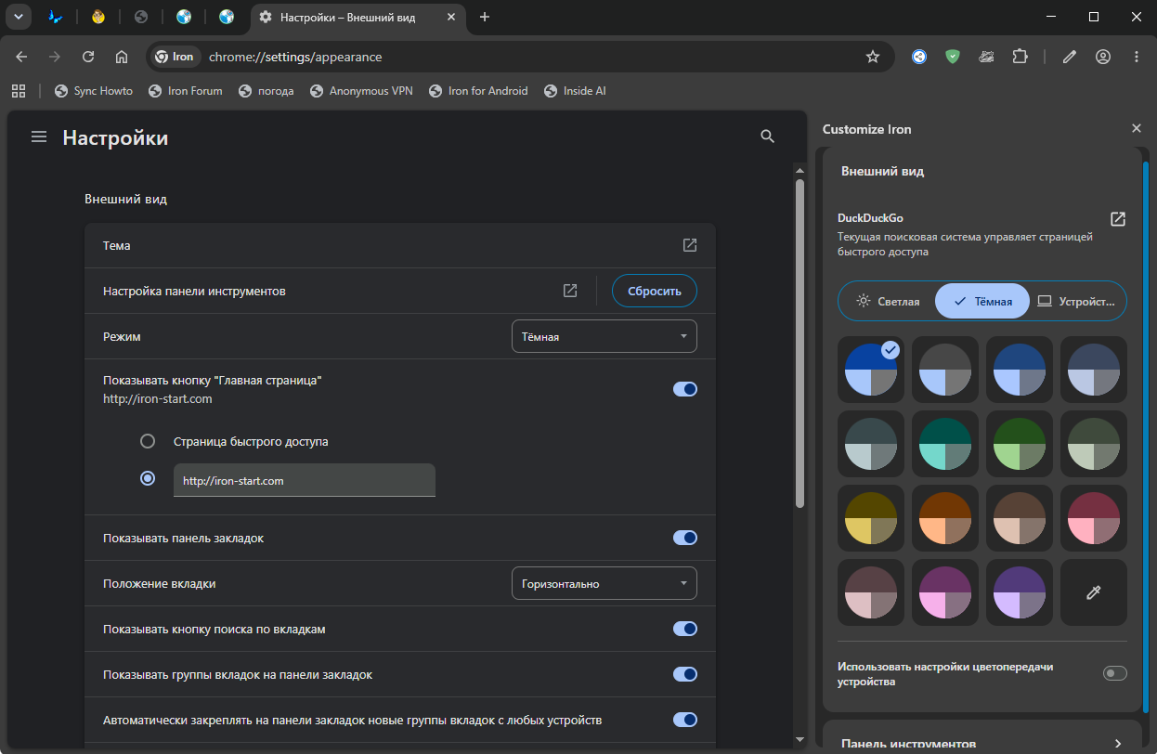Click the Сбросить button
This screenshot has height=754, width=1157.
coord(655,291)
